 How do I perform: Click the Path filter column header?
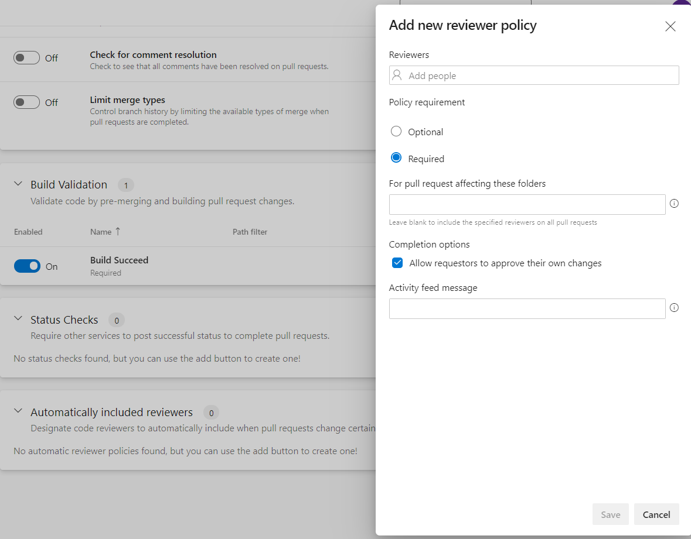coord(250,232)
